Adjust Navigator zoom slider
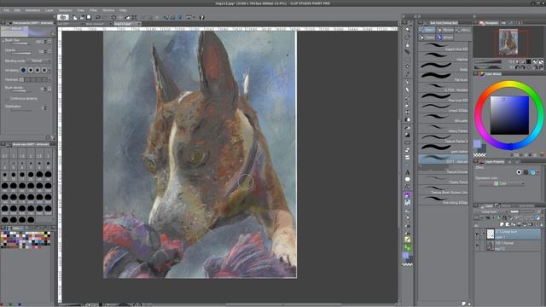This screenshot has width=546, height=307. point(488,62)
